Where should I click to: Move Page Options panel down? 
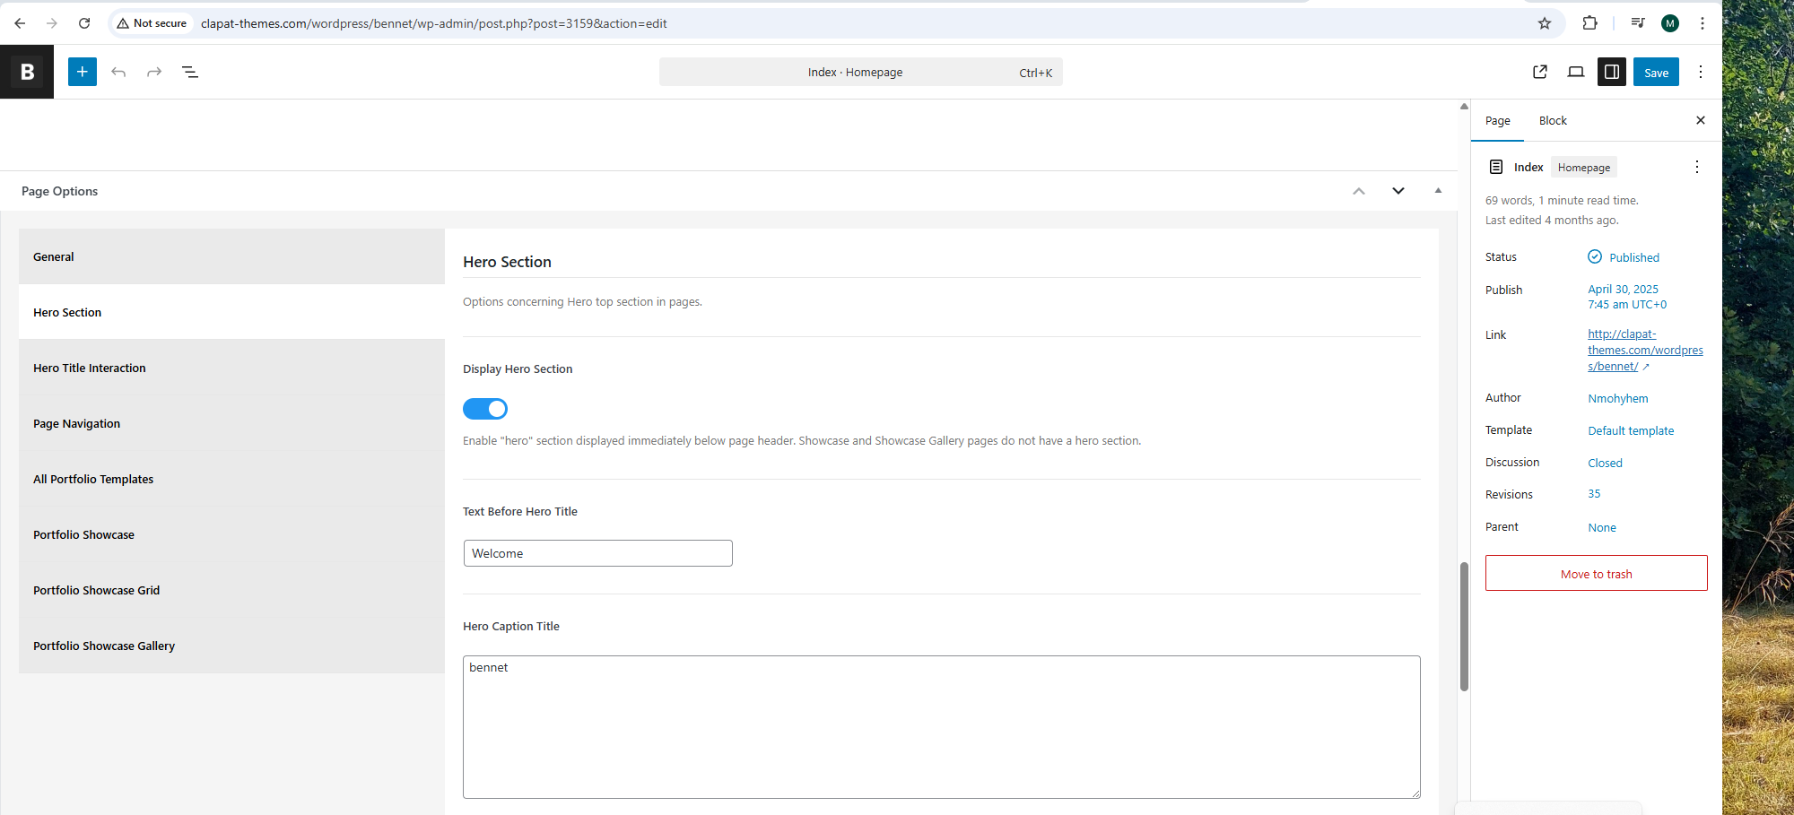pyautogui.click(x=1398, y=191)
